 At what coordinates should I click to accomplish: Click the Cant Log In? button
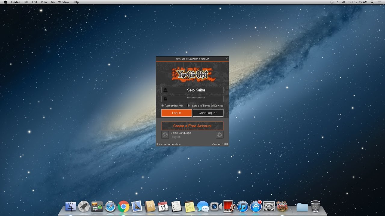pos(208,113)
